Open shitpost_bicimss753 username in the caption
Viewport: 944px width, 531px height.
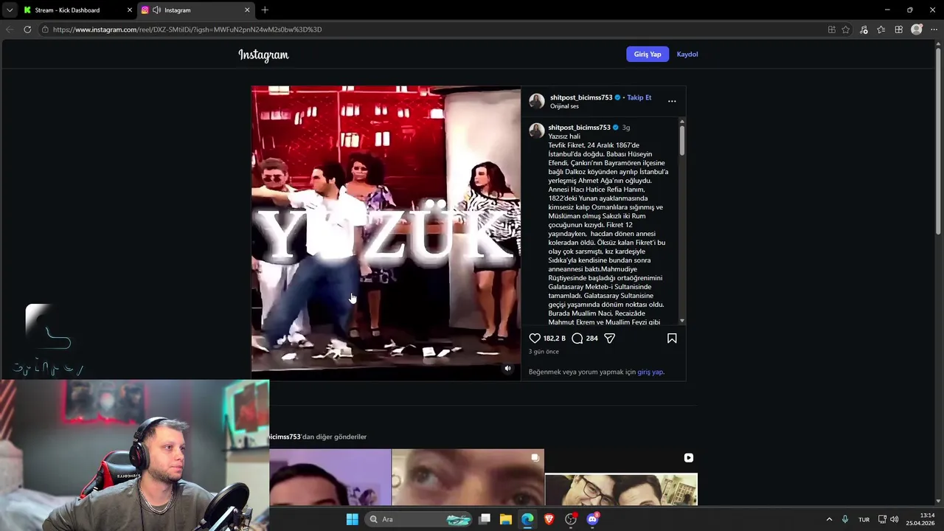click(x=579, y=128)
